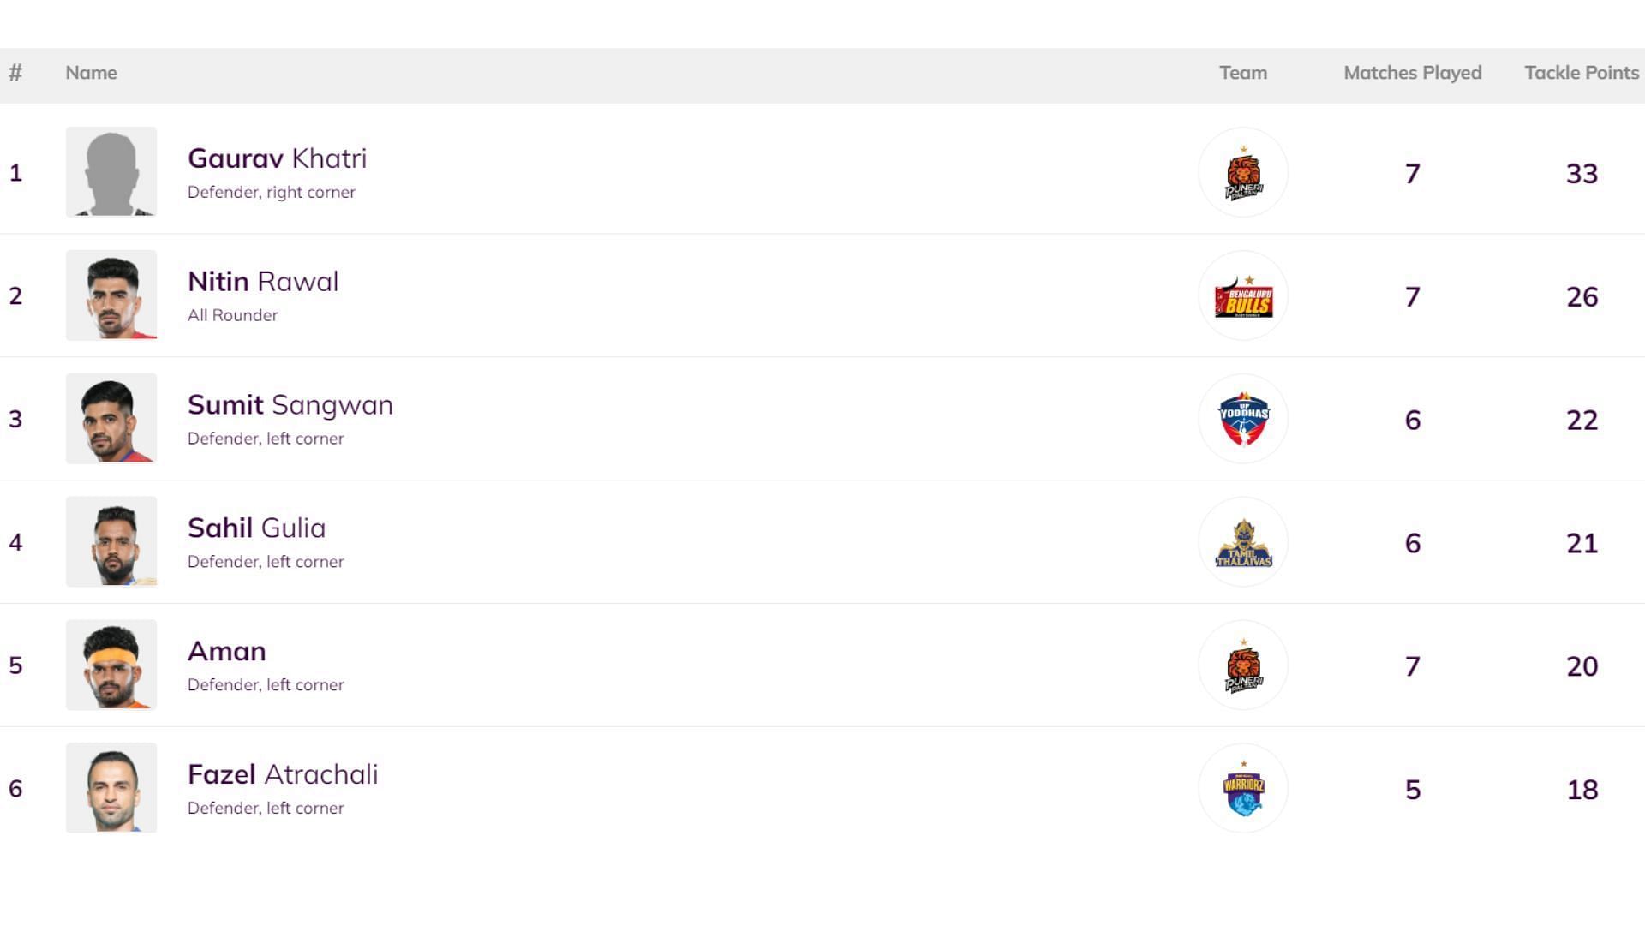Click the Bengal Warriorz team logo

pos(1242,789)
